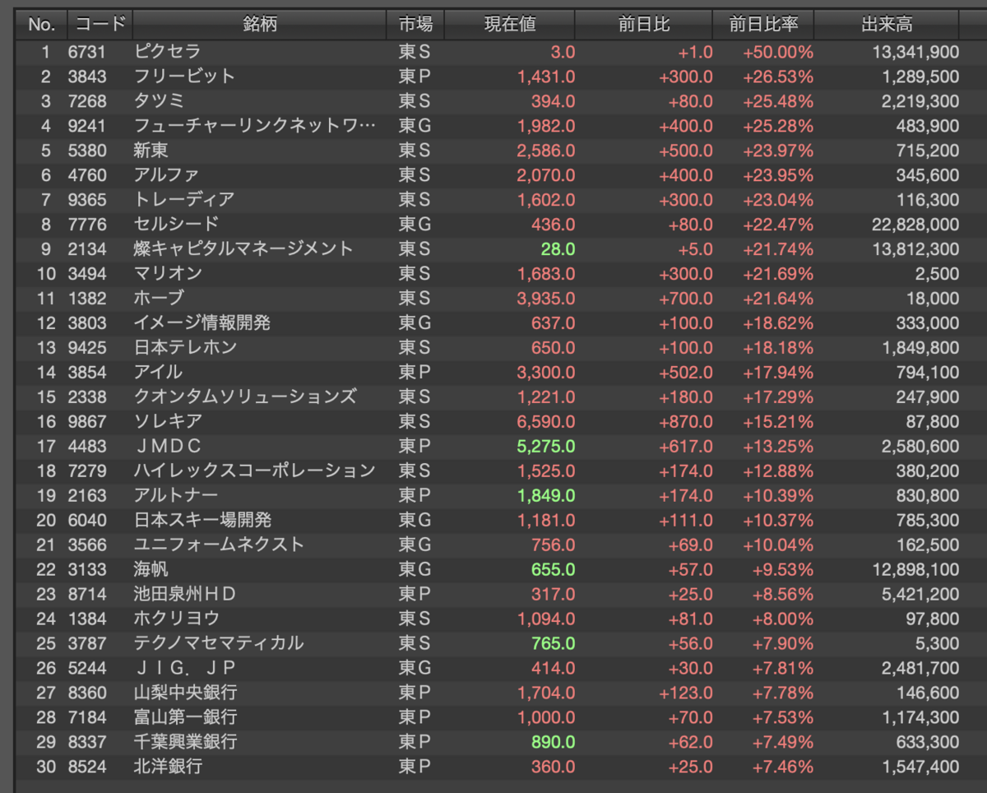Click volume value 13,812,300
The width and height of the screenshot is (987, 793).
point(915,249)
